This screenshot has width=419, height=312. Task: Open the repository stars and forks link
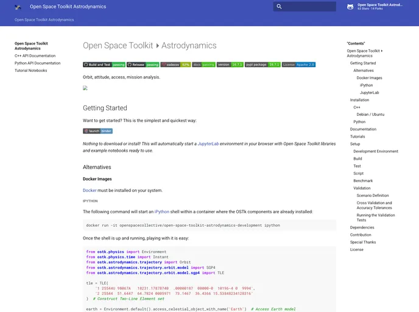(x=375, y=7)
